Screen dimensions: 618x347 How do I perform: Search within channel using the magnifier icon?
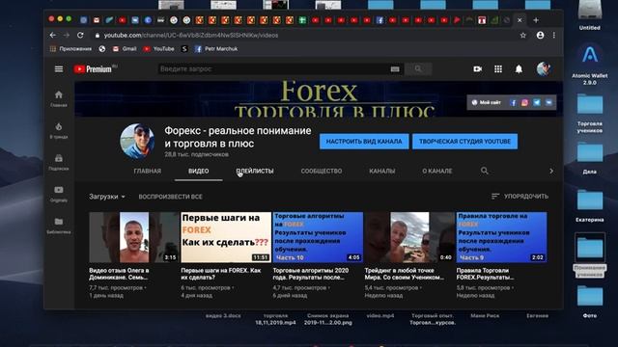pyautogui.click(x=485, y=171)
